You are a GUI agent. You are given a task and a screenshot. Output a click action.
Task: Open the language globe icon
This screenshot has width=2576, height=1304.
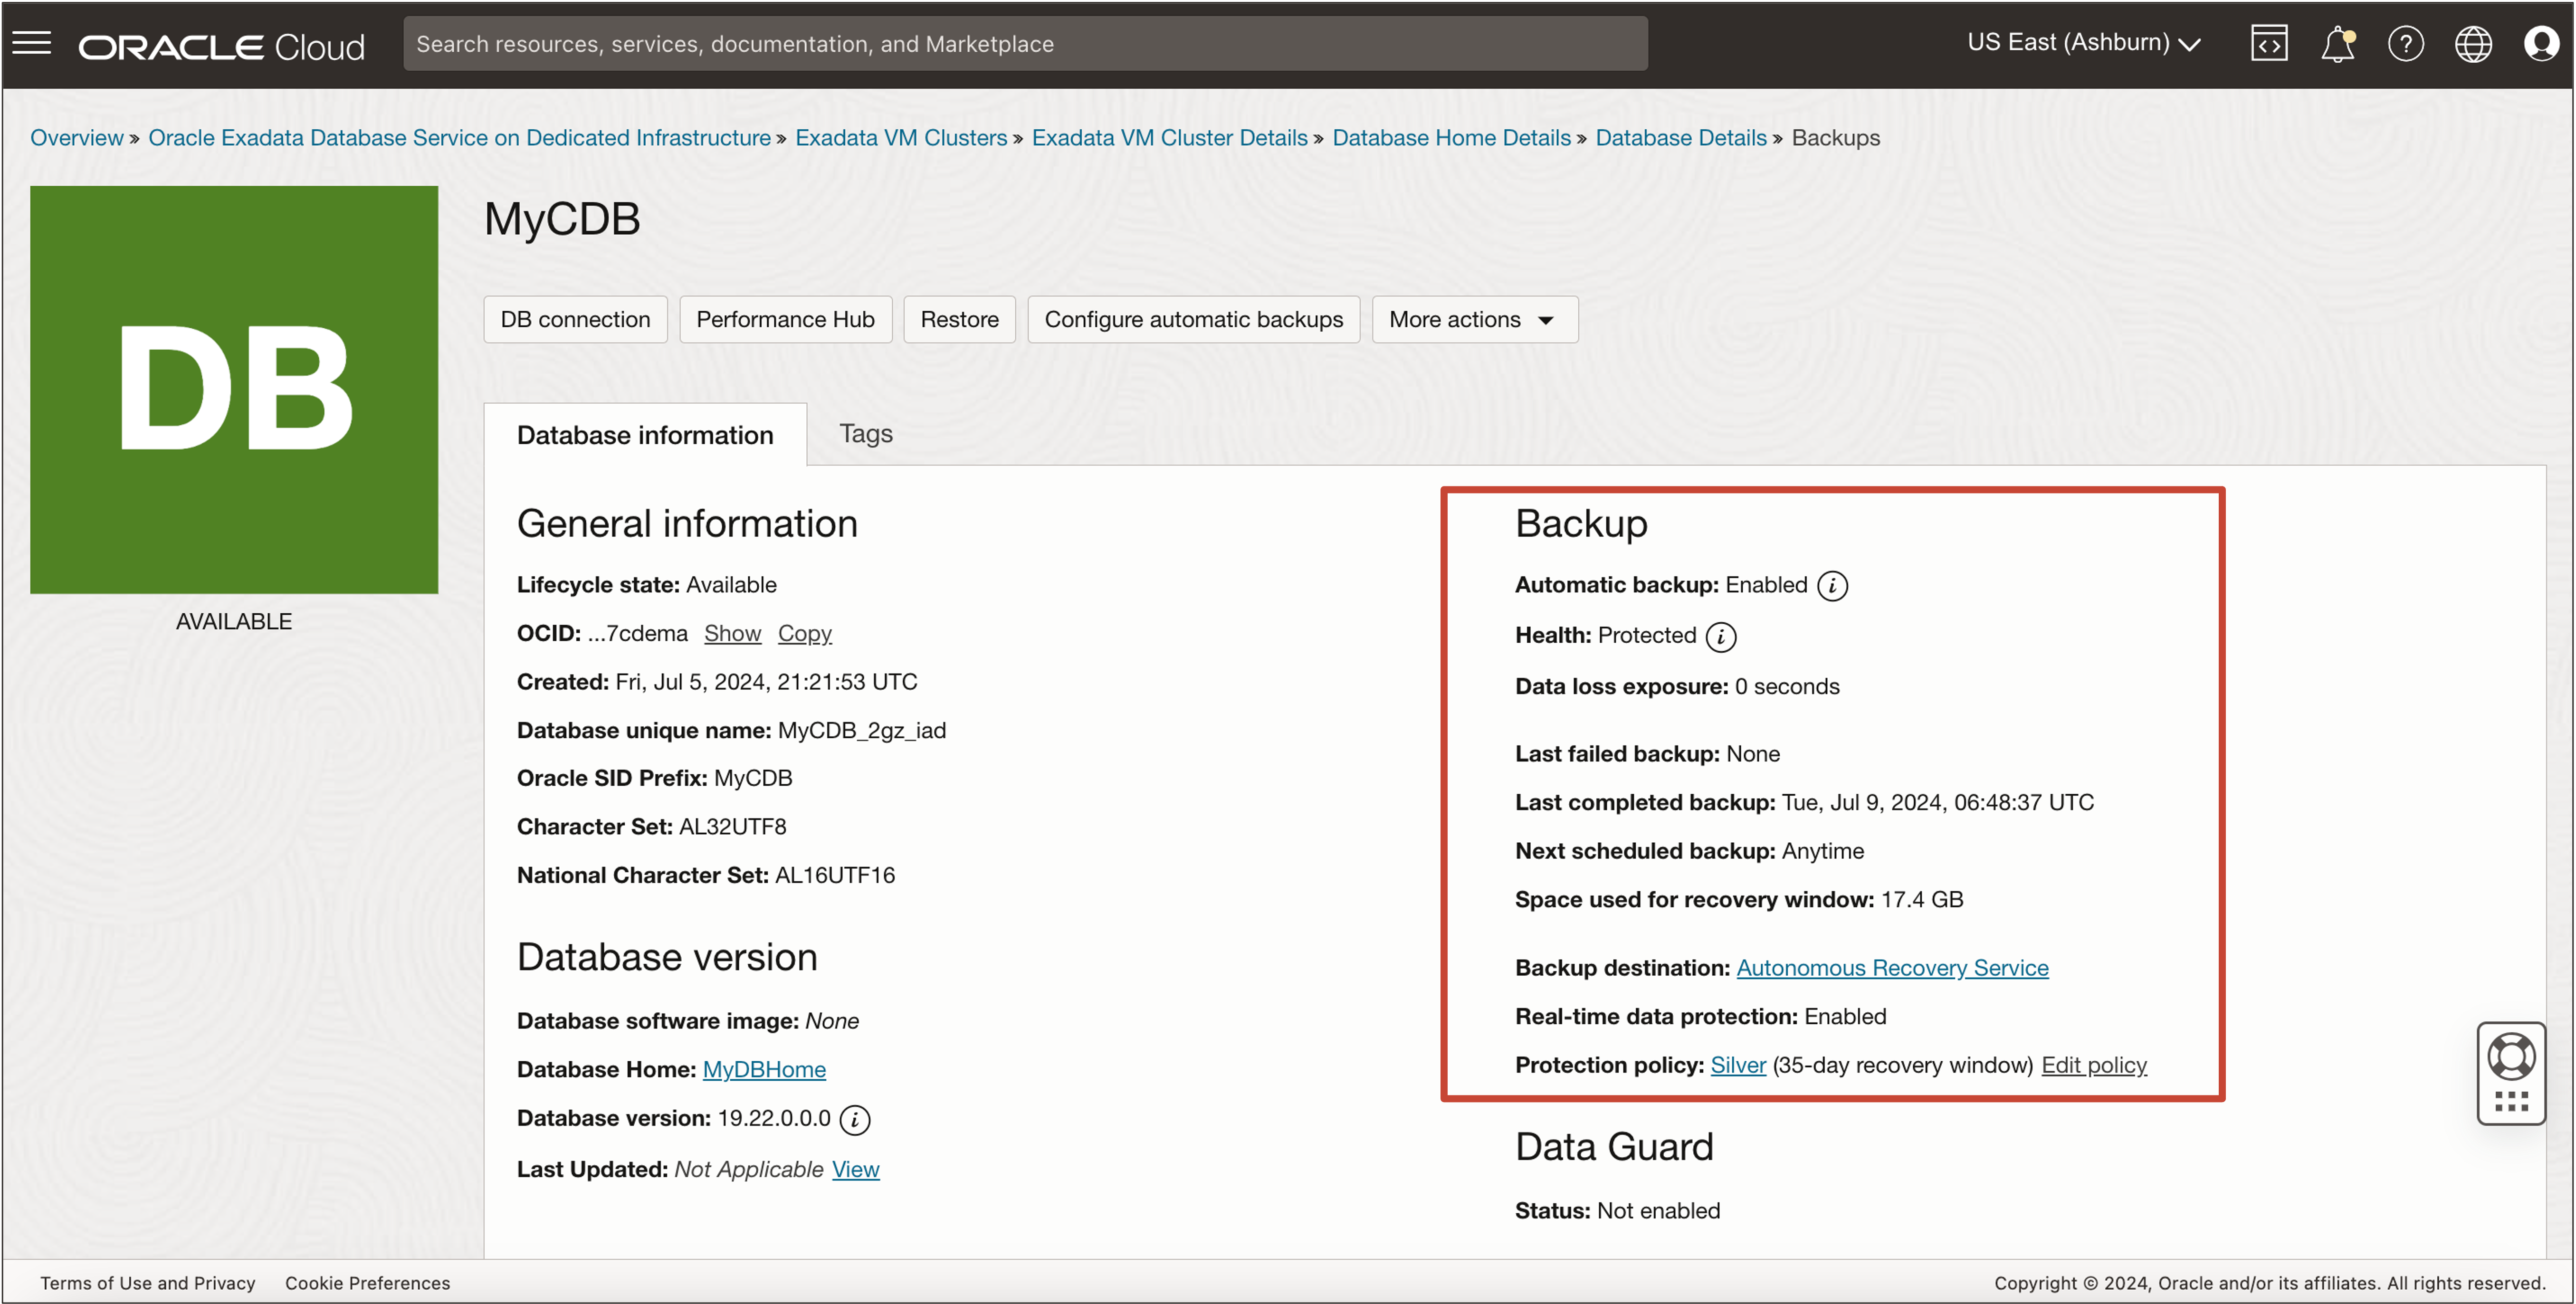[2472, 44]
